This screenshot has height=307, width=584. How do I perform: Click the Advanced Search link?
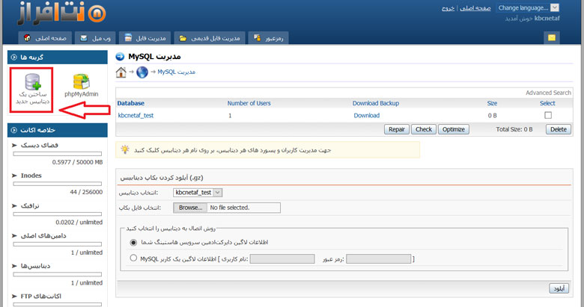(x=548, y=93)
